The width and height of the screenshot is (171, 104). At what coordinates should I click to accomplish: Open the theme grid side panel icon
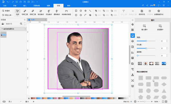pos(133,30)
